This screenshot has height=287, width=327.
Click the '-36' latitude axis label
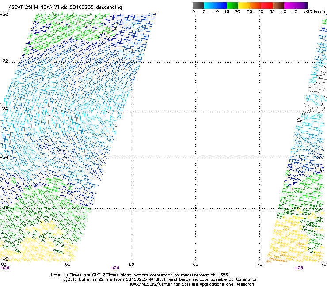4,157
